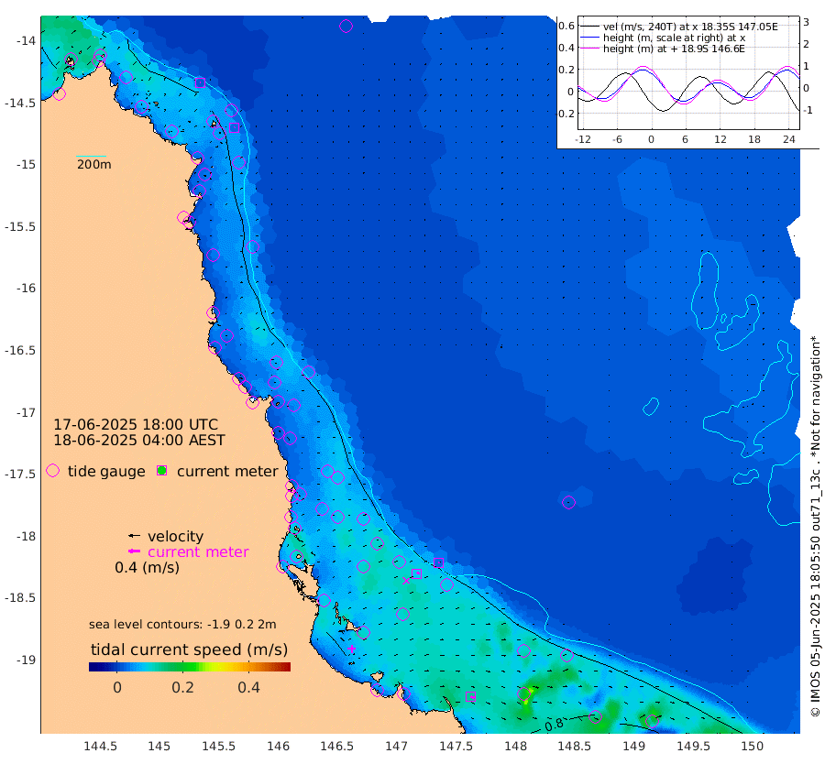Select the isolated offshore tide gauge in deep water
Screen dimensions: 825x764
coord(568,502)
